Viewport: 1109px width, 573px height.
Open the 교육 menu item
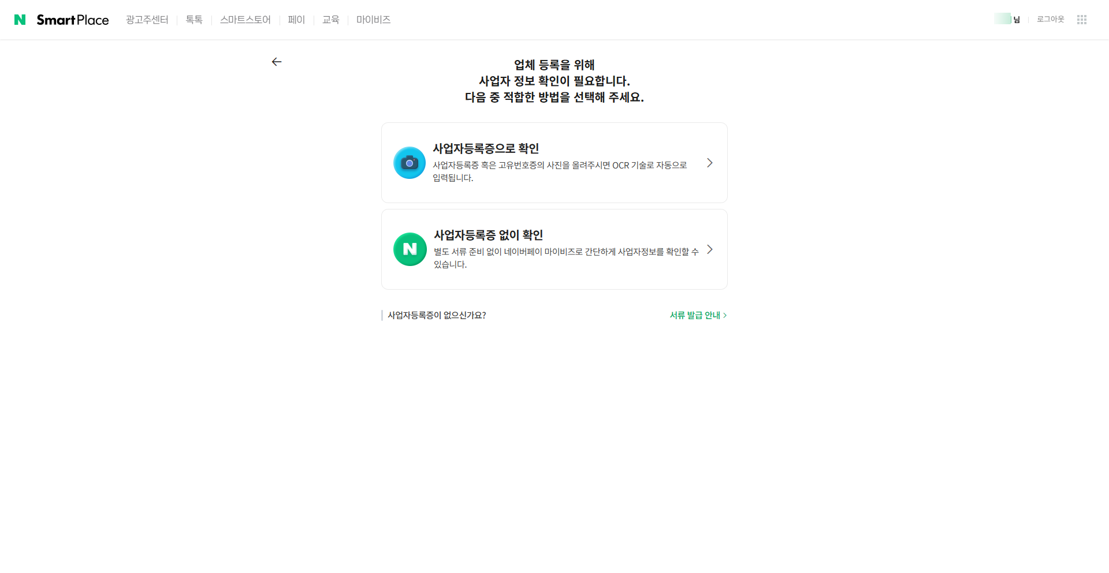pos(331,20)
